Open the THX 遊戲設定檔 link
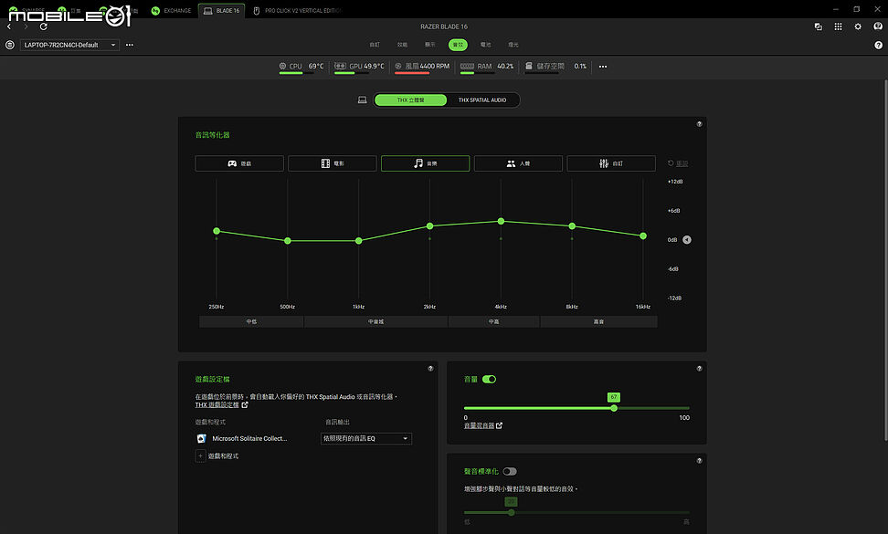Image resolution: width=888 pixels, height=534 pixels. (x=221, y=405)
